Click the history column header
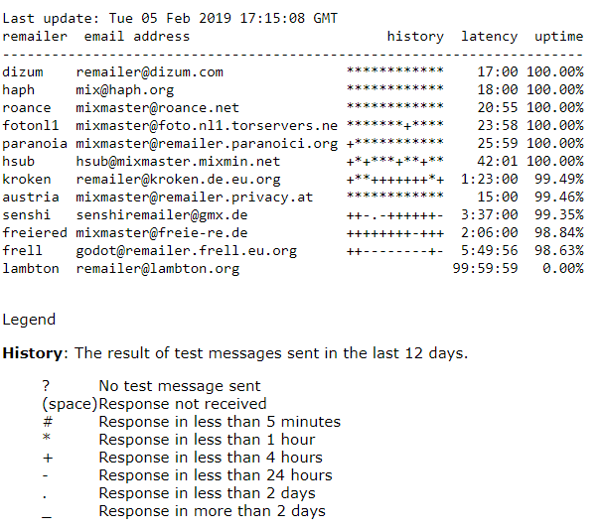The image size is (602, 530). click(x=415, y=37)
